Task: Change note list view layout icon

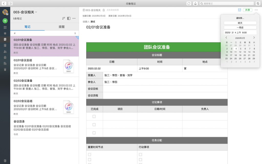Action: tap(69, 18)
